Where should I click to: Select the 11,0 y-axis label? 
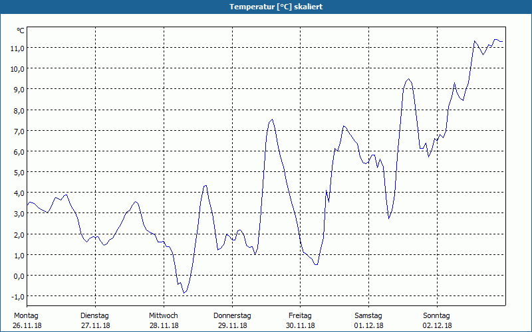(17, 48)
